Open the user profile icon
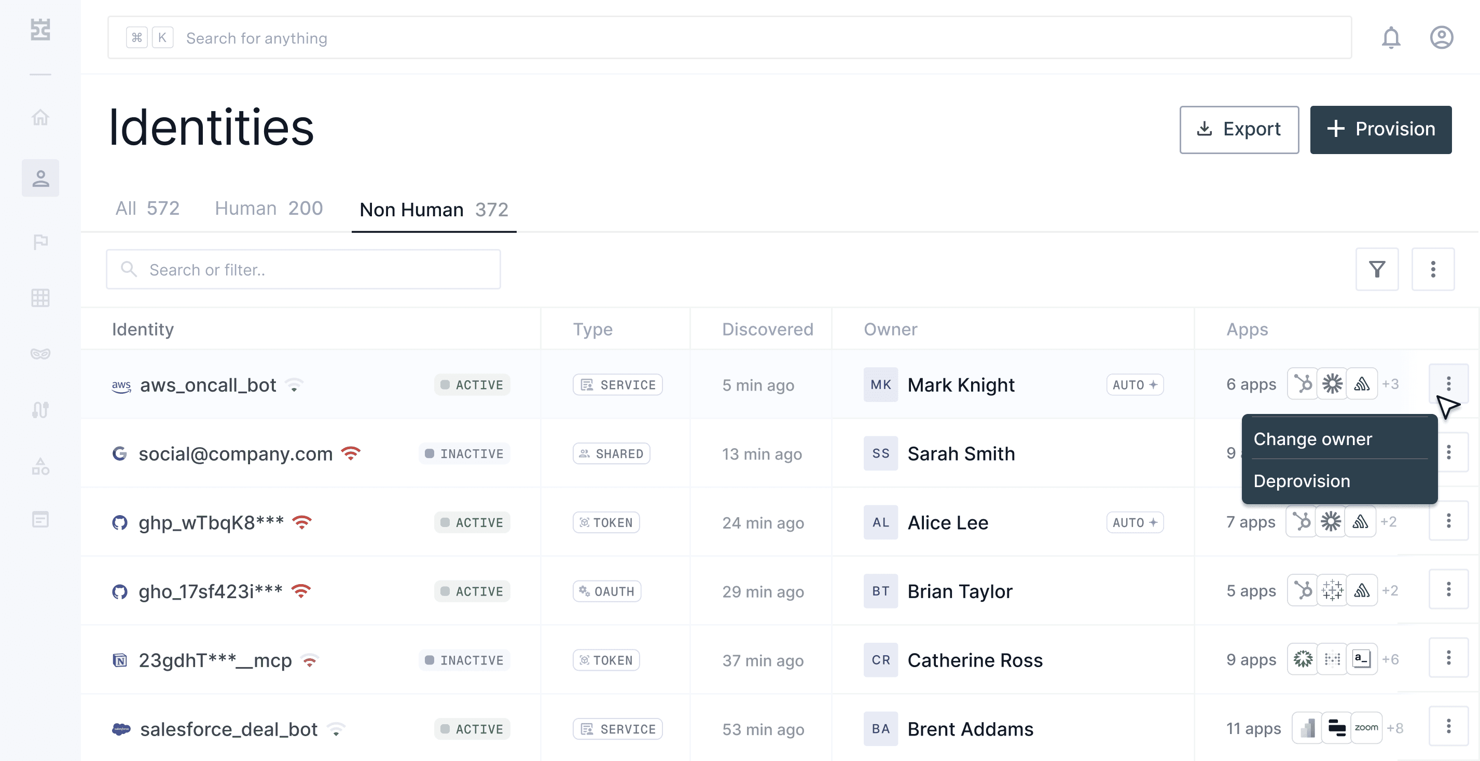The height and width of the screenshot is (761, 1480). [x=1441, y=38]
